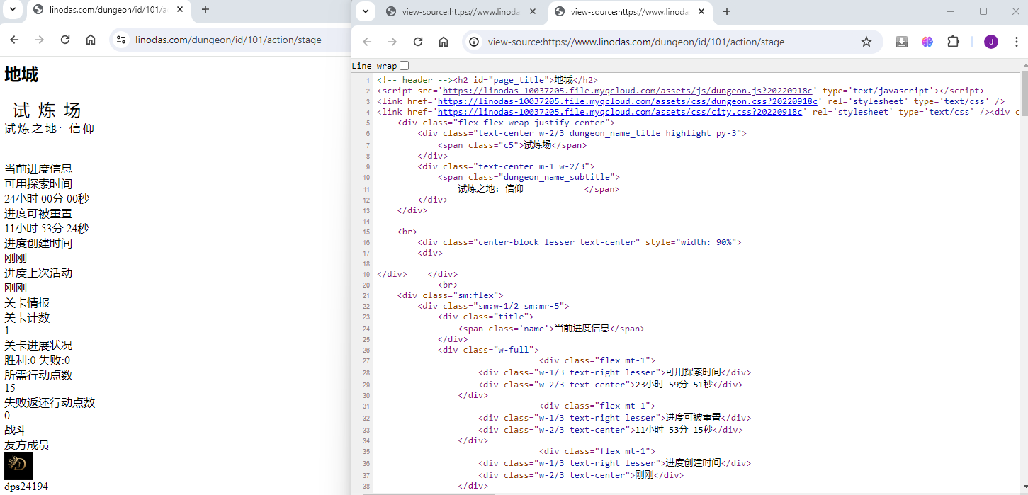Viewport: 1028px width, 495px height.
Task: Click the 友方成员 label
Action: tap(27, 445)
